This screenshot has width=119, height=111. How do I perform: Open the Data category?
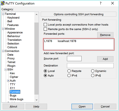pyautogui.click(x=10, y=55)
